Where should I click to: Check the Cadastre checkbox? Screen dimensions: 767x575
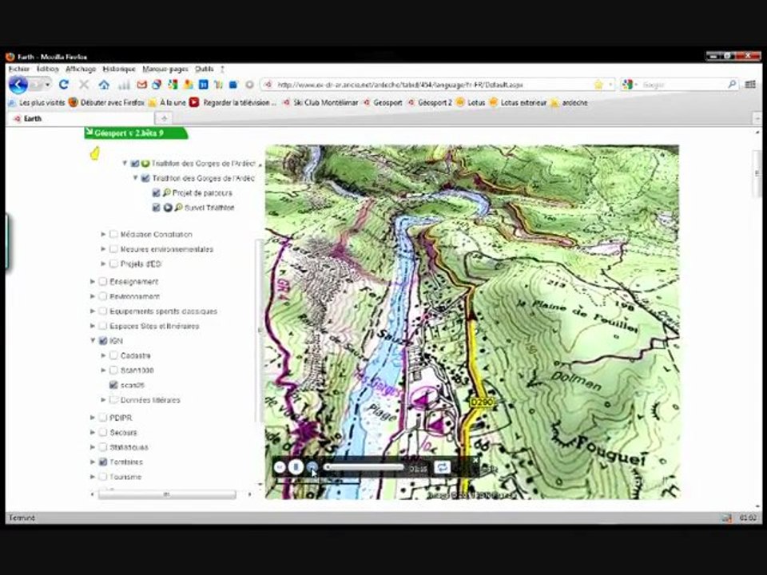coord(113,355)
